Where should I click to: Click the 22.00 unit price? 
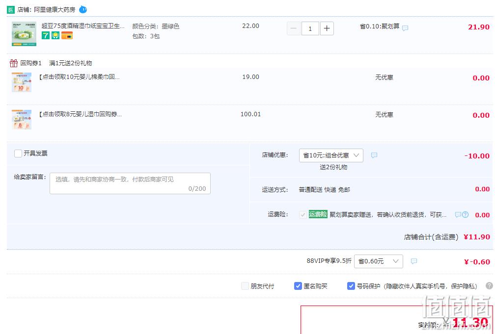click(250, 26)
